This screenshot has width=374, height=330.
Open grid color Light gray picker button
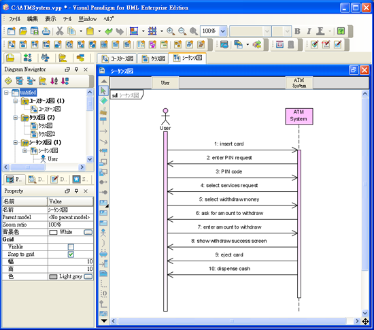pos(88,276)
